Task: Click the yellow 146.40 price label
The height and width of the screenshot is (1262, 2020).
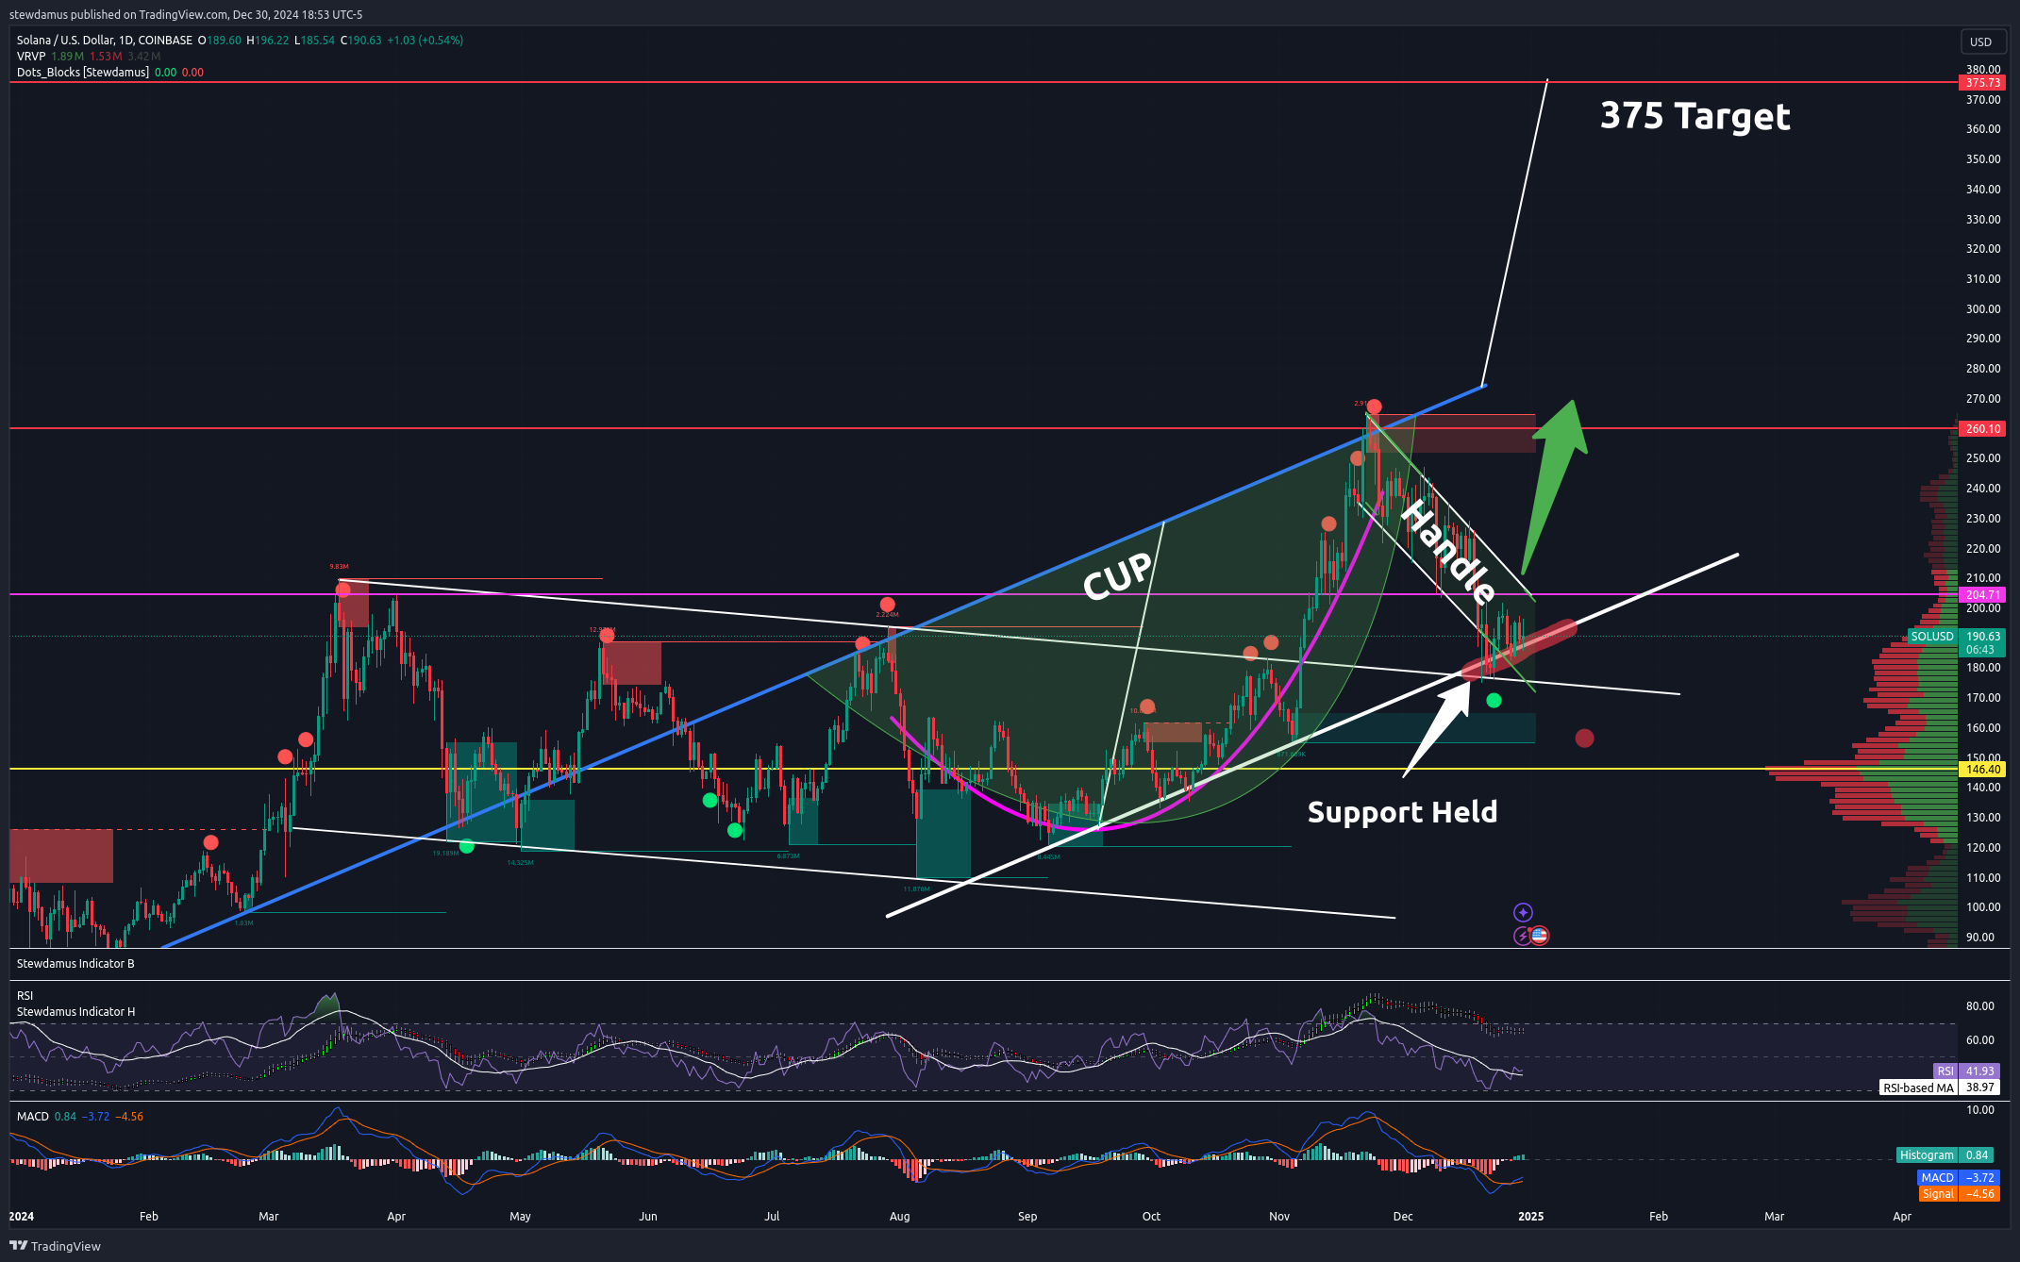Action: (x=1982, y=770)
